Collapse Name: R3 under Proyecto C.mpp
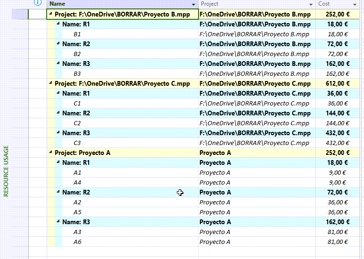Viewport: 364px width, 259px height. pos(58,132)
